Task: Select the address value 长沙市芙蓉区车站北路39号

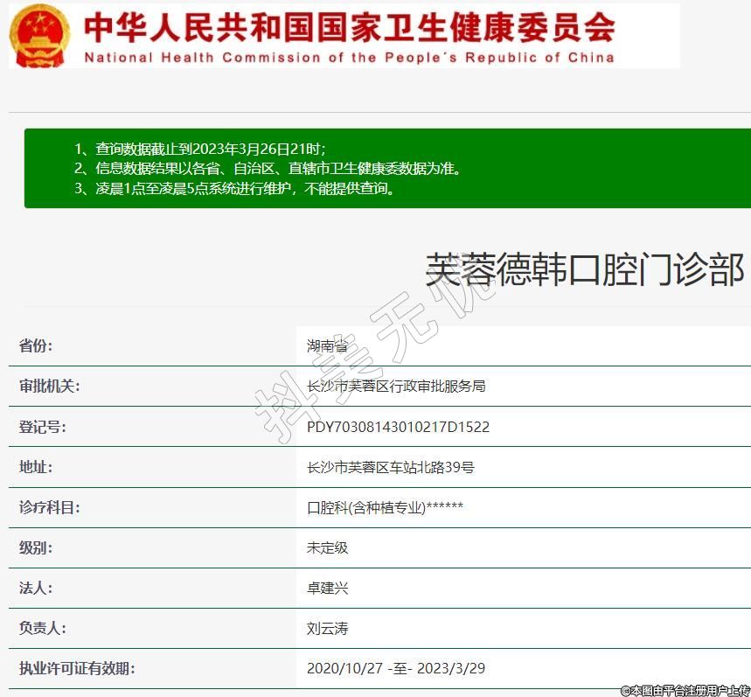Action: coord(390,467)
